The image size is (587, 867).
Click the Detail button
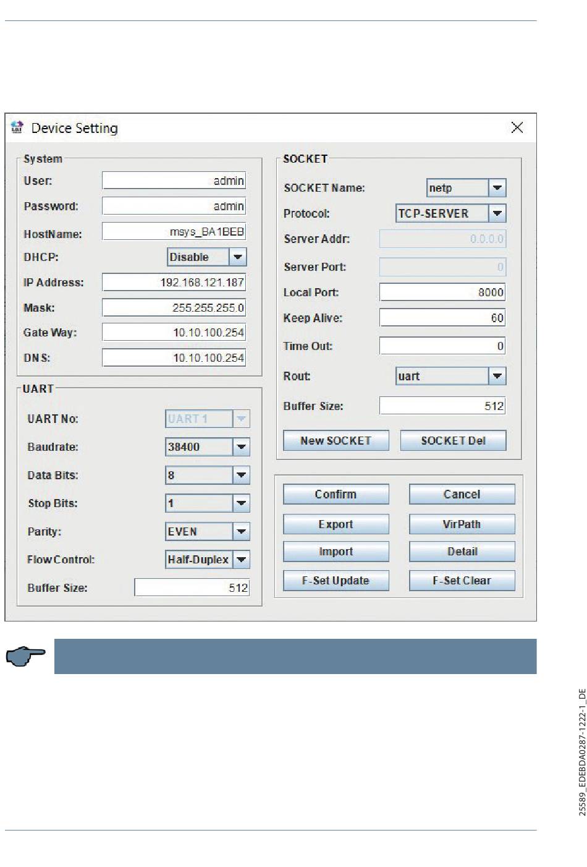pyautogui.click(x=462, y=552)
